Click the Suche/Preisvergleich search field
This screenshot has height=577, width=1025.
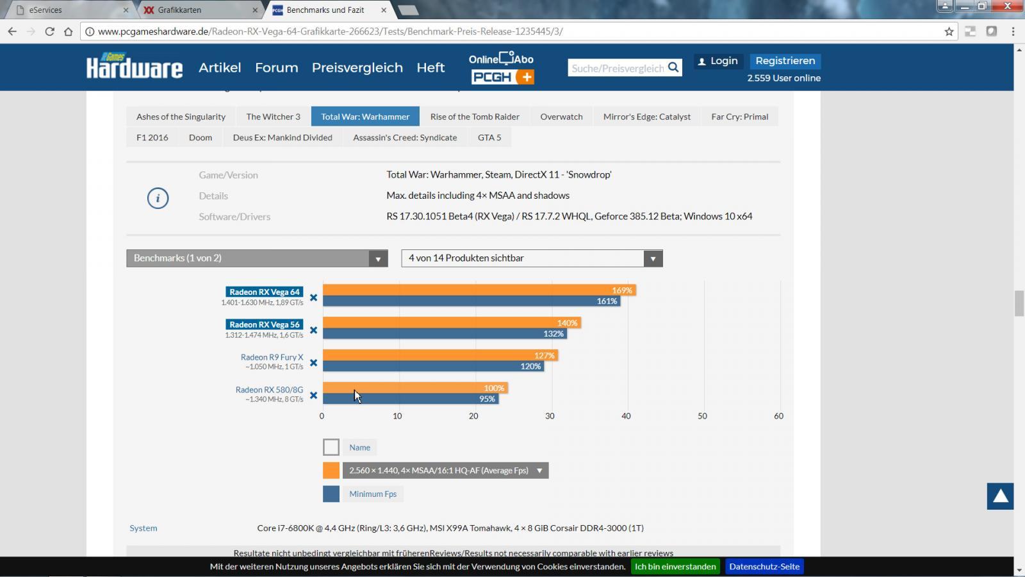click(617, 68)
